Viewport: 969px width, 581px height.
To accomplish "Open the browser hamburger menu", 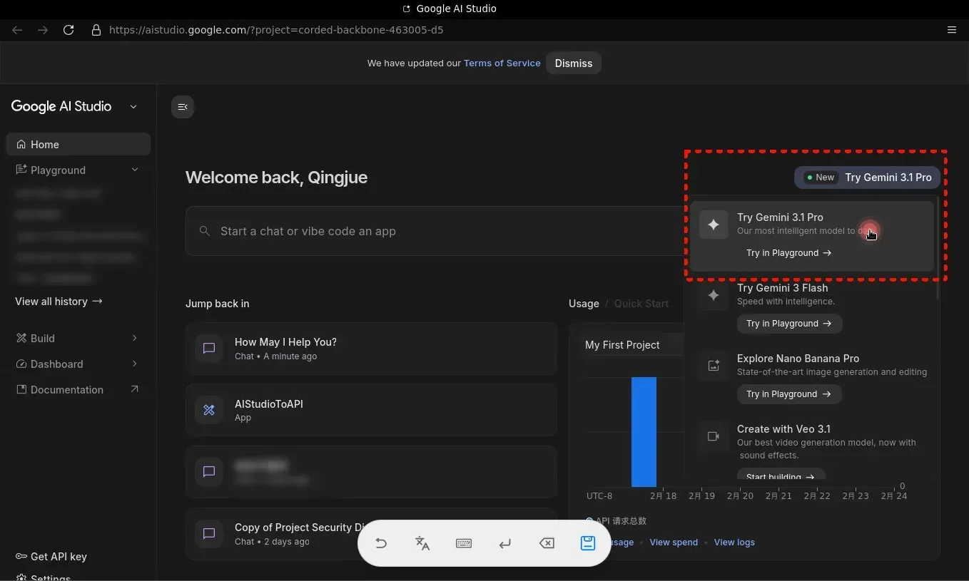I will click(x=951, y=30).
